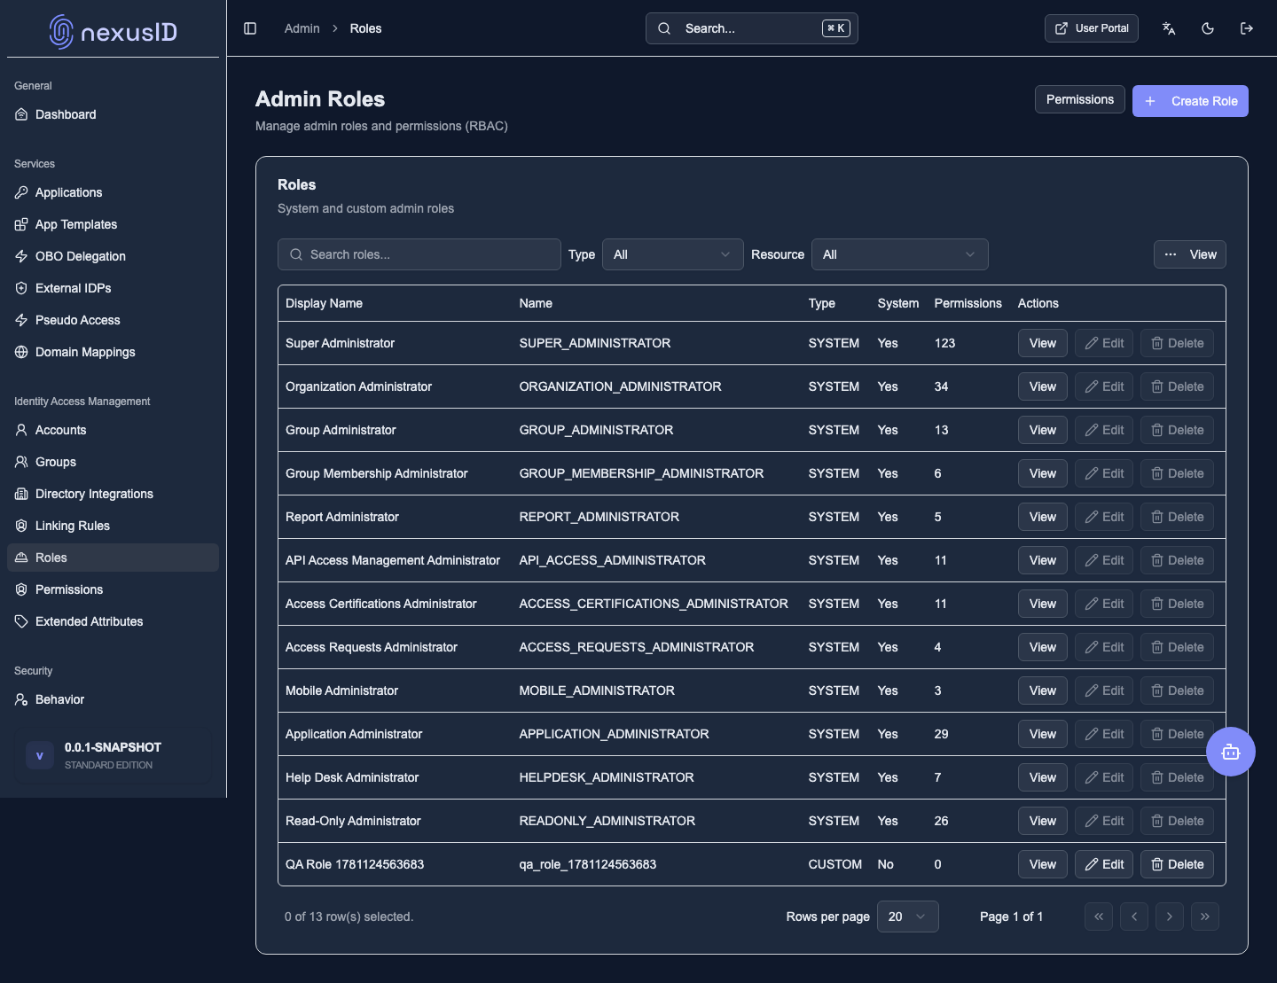View the Help Desk Administrator role
This screenshot has height=983, width=1277.
point(1043,777)
